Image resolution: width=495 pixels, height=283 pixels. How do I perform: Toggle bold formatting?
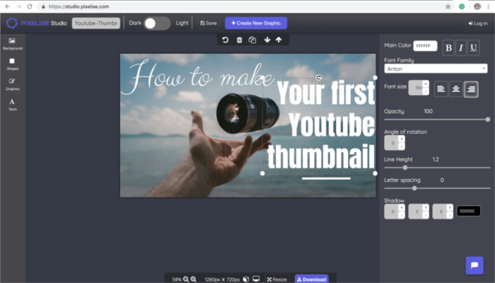tap(448, 48)
